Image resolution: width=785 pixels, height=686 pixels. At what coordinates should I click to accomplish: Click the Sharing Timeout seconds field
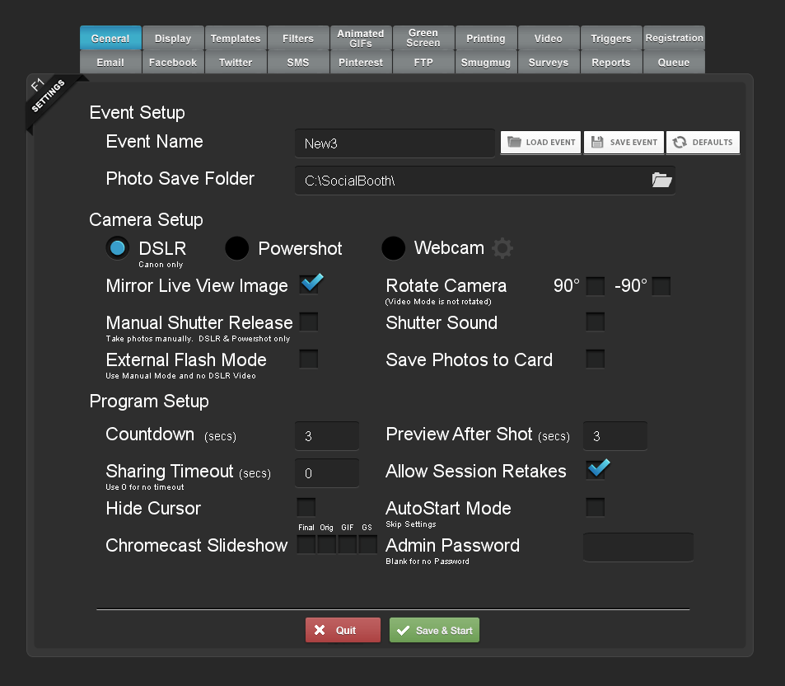coord(327,473)
